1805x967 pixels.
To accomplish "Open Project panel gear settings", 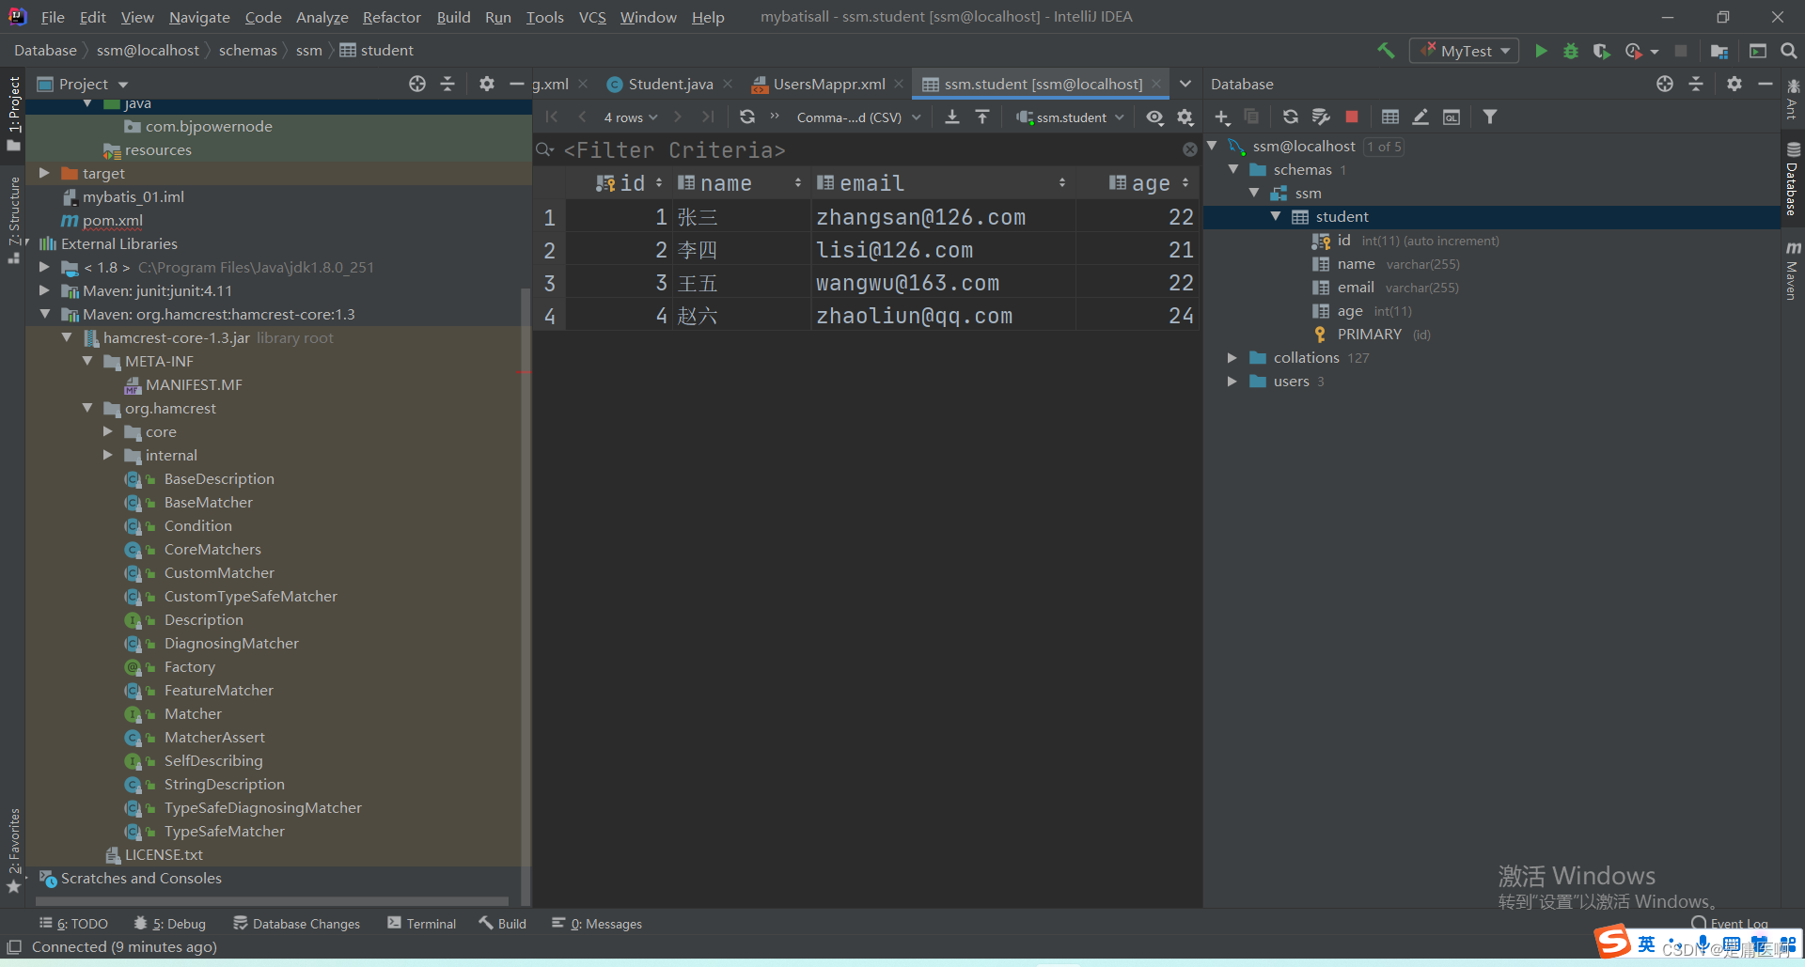I will (x=486, y=84).
